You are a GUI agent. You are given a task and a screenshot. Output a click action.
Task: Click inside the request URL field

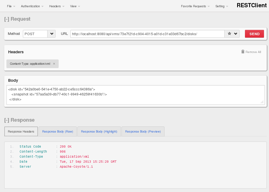click(147, 34)
